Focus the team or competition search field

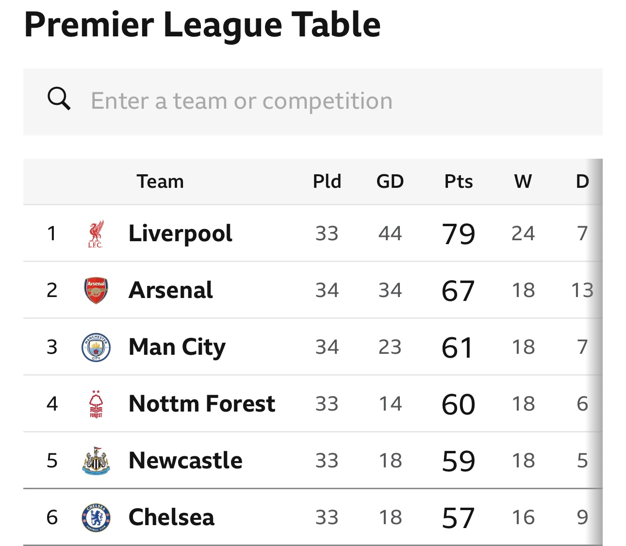coord(313,102)
